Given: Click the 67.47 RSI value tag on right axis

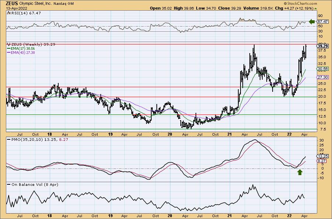Looking at the screenshot, I should click(323, 22).
